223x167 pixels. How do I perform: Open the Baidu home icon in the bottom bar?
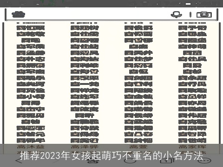[x=93, y=161]
